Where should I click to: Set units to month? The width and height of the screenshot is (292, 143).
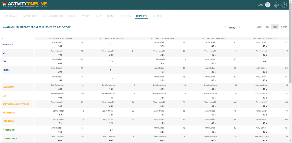[284, 27]
